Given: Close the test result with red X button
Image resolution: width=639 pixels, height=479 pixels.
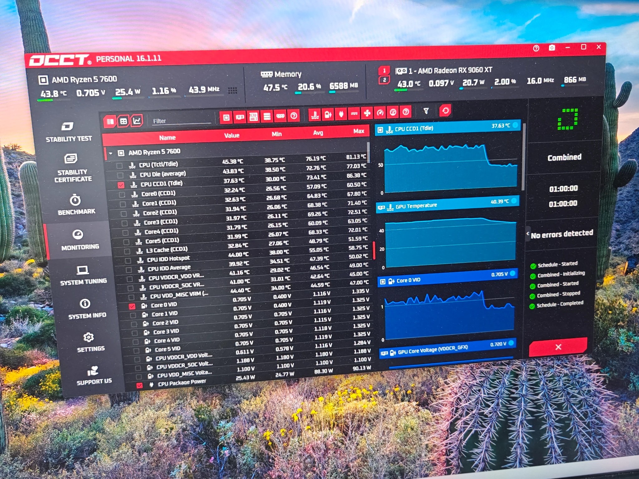Looking at the screenshot, I should tap(558, 347).
